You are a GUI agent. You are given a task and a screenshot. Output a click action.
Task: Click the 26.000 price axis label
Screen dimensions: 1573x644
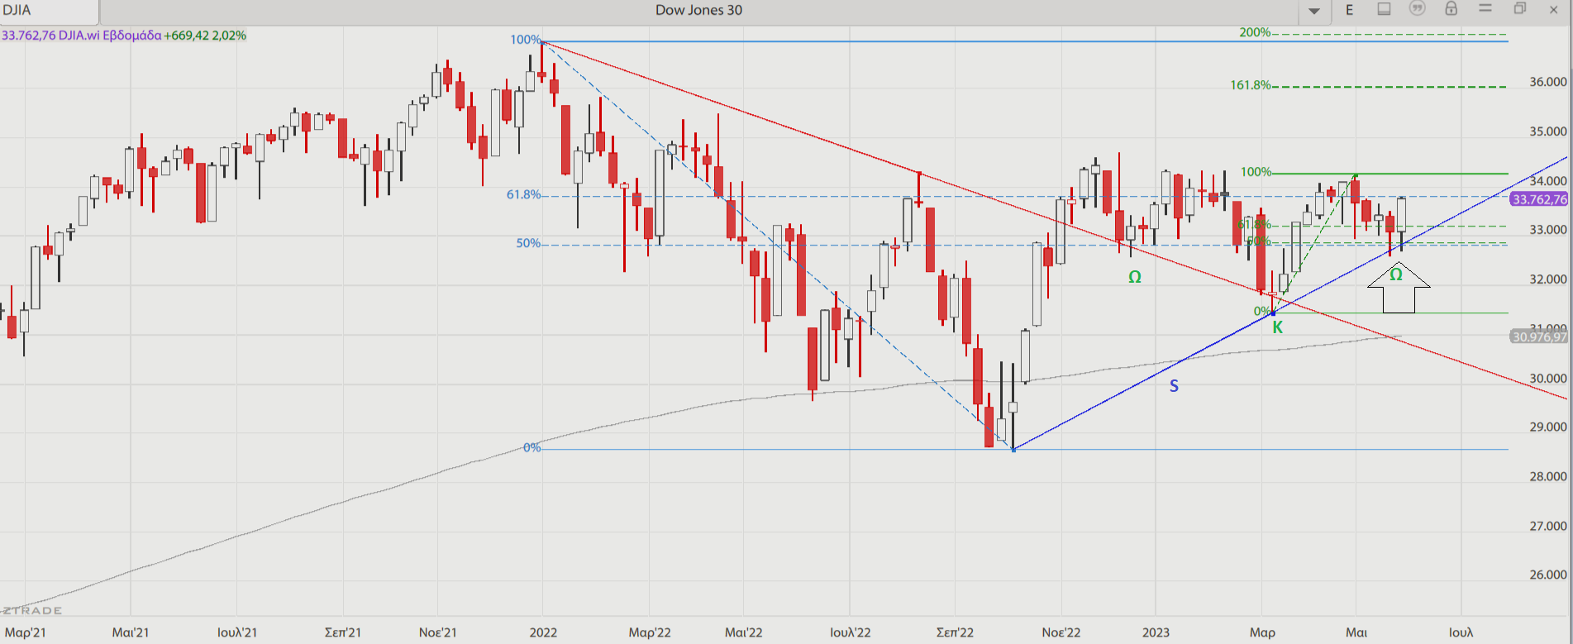click(x=1547, y=575)
